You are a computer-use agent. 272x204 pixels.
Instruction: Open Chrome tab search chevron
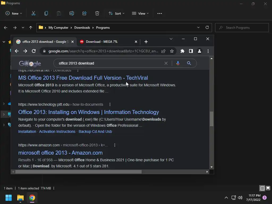(x=171, y=39)
